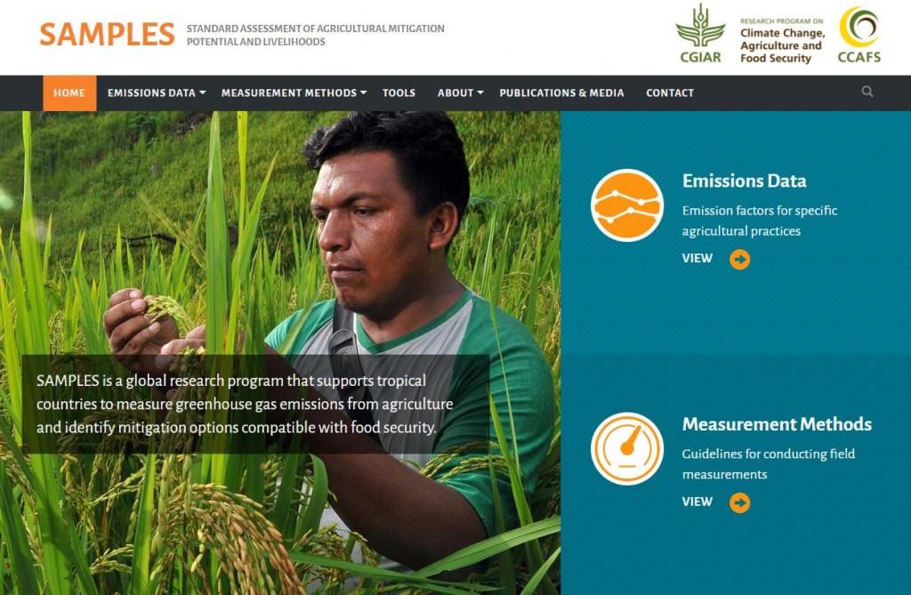Click the arrow icon under Emissions Data
The height and width of the screenshot is (595, 911).
739,259
